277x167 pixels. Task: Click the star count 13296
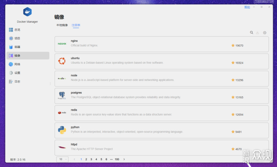(x=239, y=80)
